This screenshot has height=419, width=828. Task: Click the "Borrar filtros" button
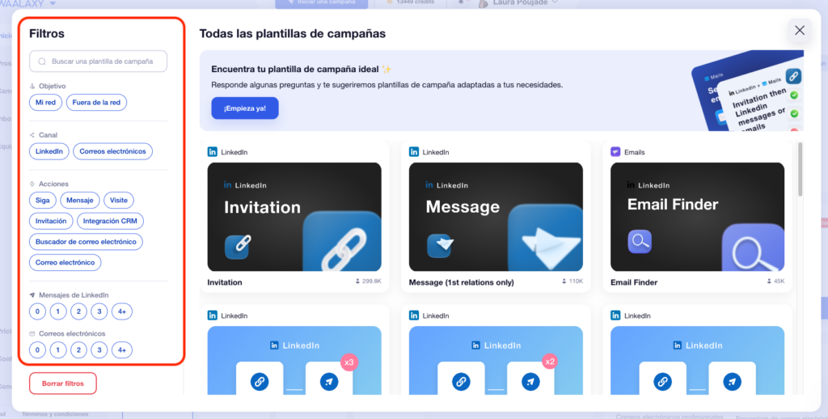(62, 383)
